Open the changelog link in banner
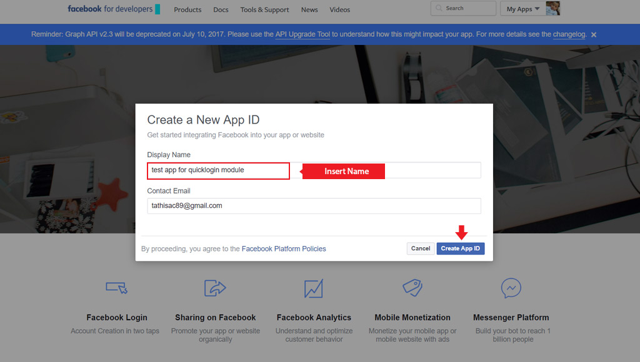640x362 pixels. coord(569,34)
